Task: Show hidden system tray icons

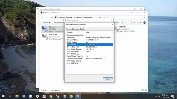Action: pyautogui.click(x=156, y=96)
